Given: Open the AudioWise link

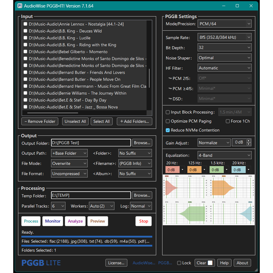Looking at the screenshot, I should click(x=144, y=262).
